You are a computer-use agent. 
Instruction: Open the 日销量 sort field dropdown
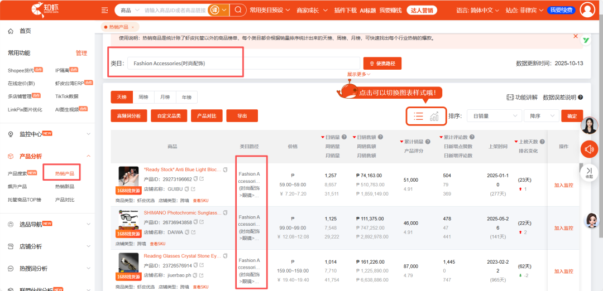coord(494,116)
